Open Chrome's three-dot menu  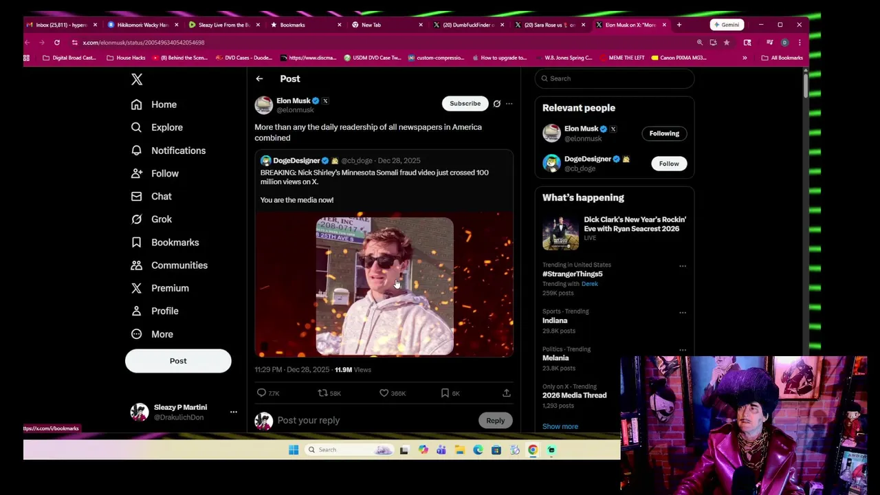[800, 43]
